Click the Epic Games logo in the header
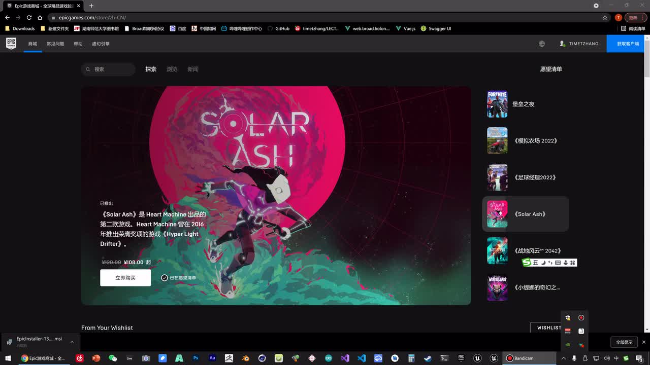Screen dimensions: 650x365 [x=11, y=44]
